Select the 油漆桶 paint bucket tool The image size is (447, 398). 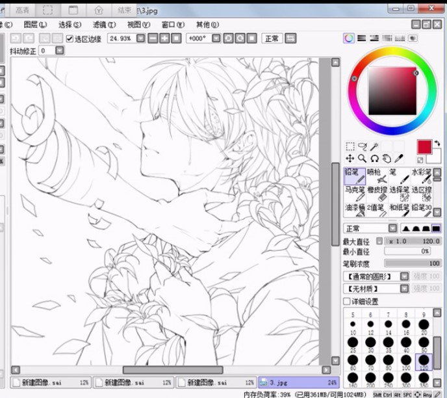click(x=354, y=210)
